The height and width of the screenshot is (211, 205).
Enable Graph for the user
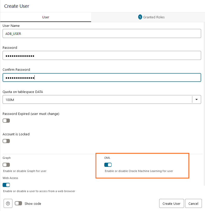pos(6,165)
